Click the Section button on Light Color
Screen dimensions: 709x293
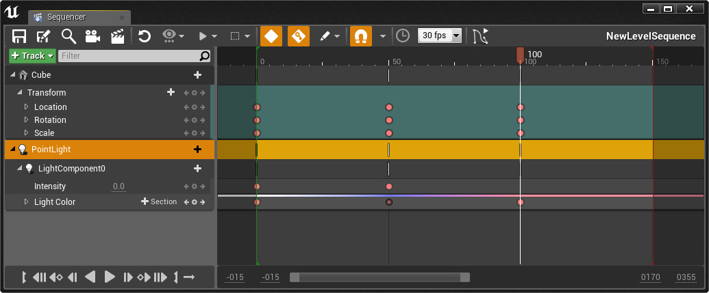(x=159, y=202)
